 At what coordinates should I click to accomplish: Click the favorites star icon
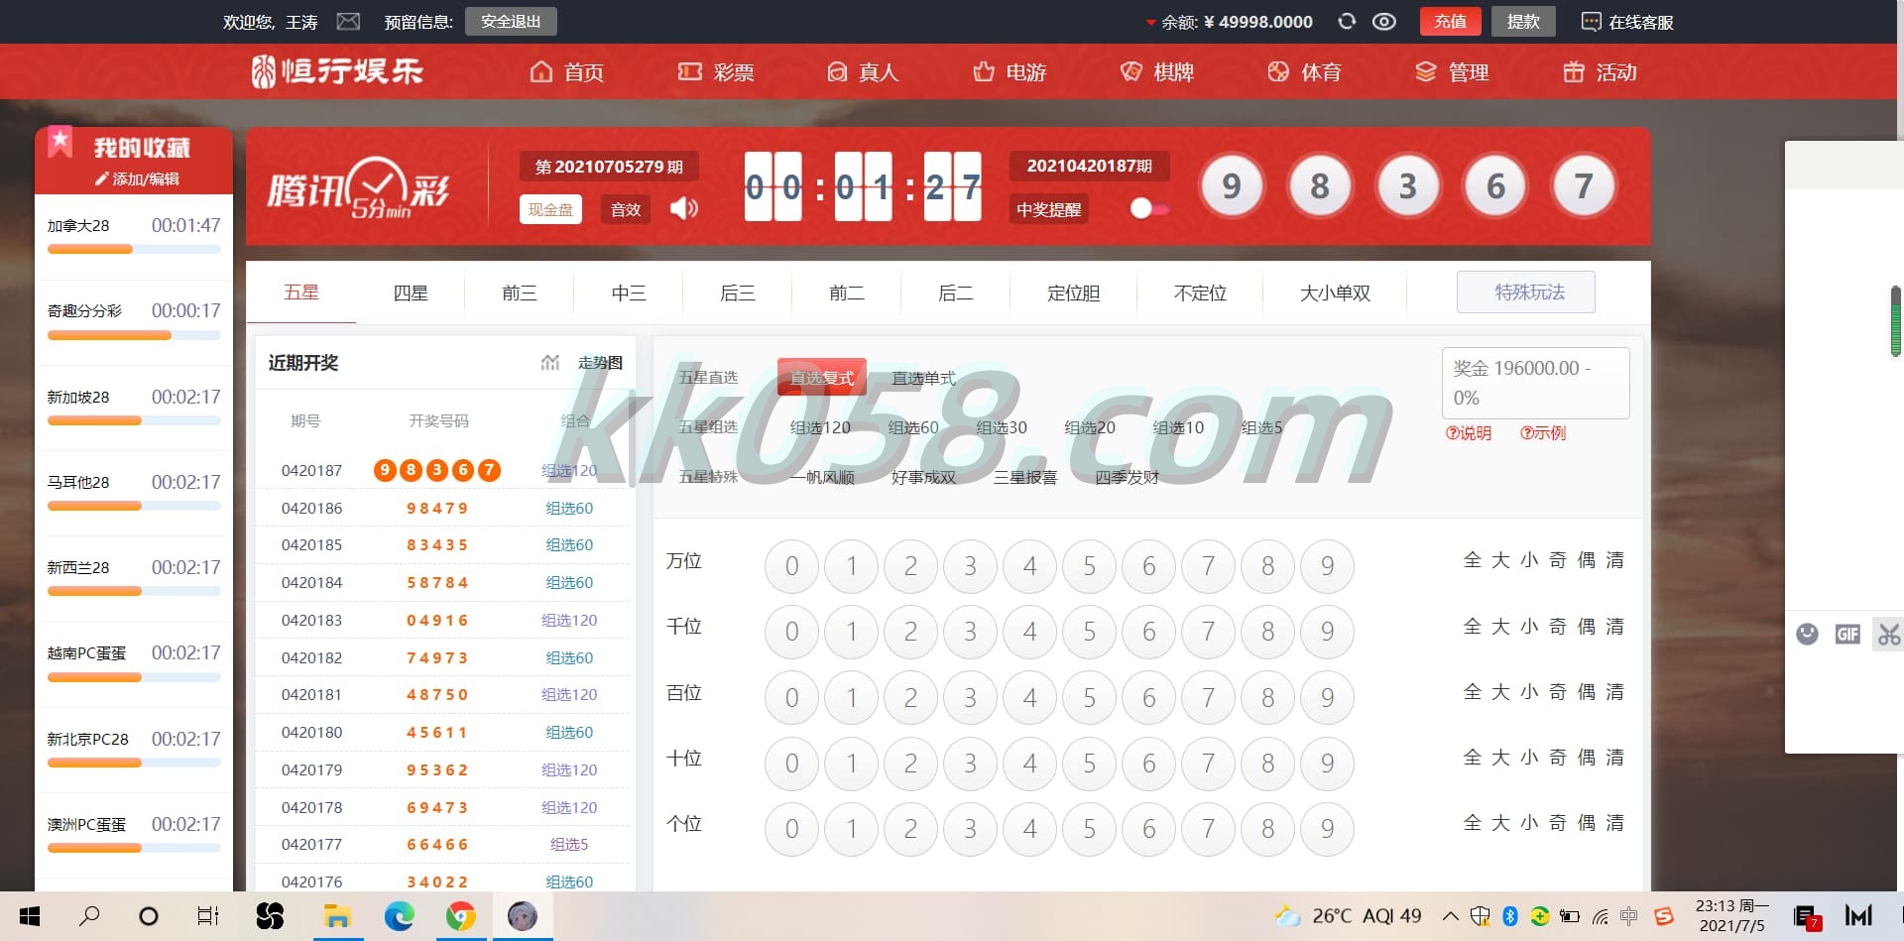pos(59,142)
